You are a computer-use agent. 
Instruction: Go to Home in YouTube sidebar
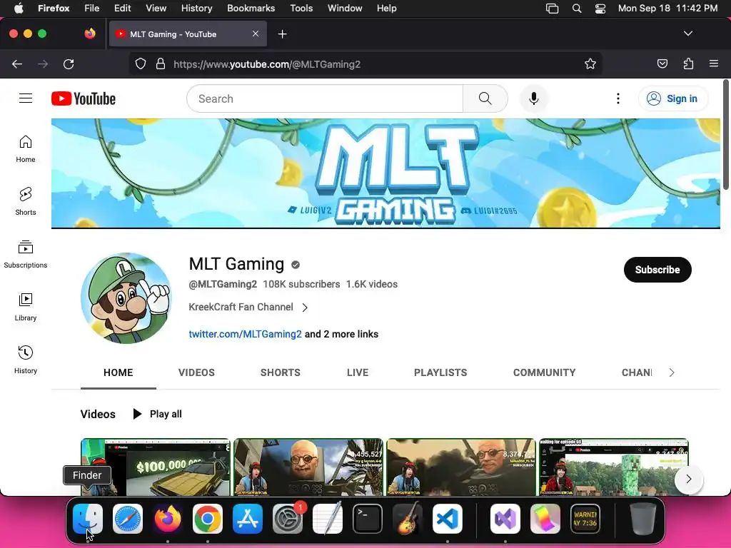(26, 149)
